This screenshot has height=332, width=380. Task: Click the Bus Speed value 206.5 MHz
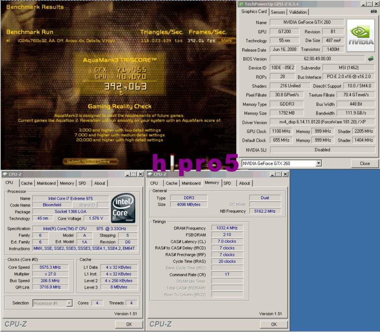50,281
